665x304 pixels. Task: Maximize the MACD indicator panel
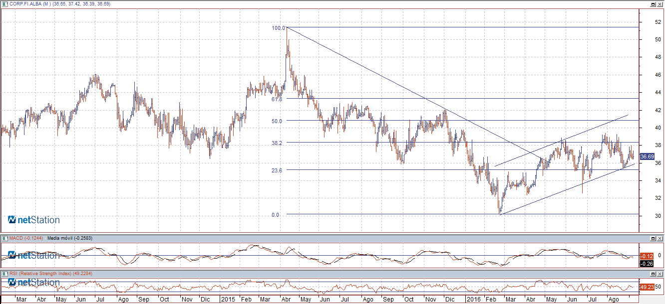[652, 239]
